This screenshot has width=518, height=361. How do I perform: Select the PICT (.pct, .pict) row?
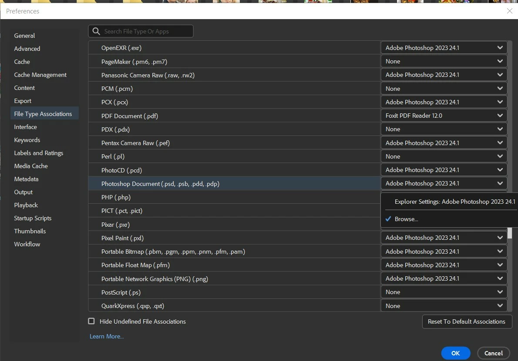pos(234,211)
